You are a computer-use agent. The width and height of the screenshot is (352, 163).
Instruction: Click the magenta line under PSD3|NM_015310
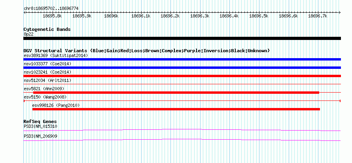tap(182, 130)
